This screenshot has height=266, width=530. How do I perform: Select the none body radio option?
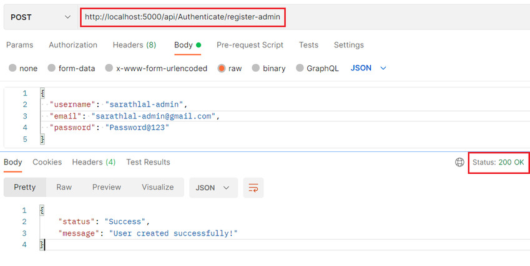coord(12,69)
